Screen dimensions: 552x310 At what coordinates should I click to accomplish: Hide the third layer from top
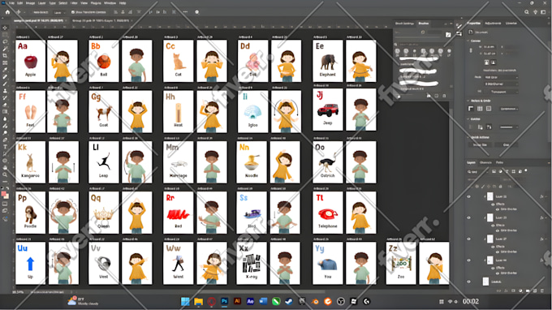click(468, 239)
